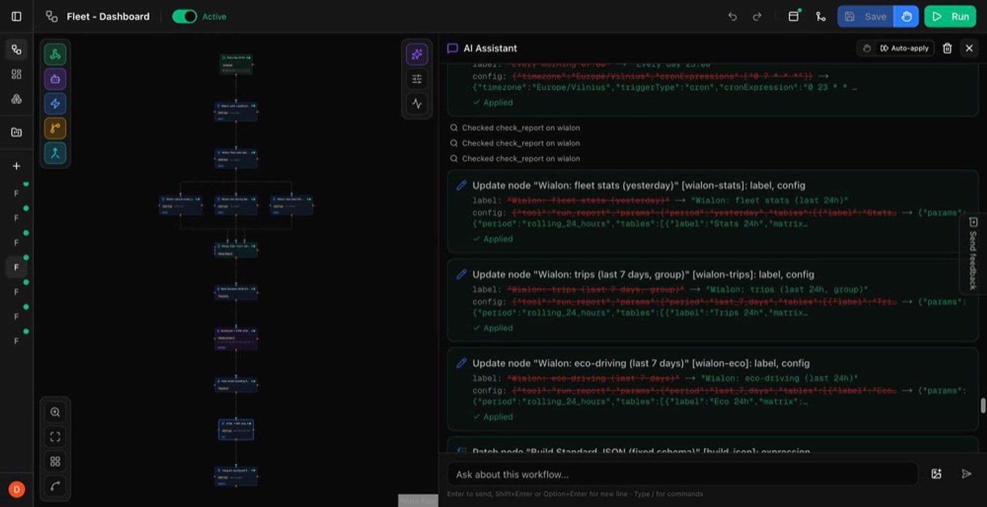Toggle Auto-apply in AI Assistant
987x507 pixels.
click(x=904, y=48)
